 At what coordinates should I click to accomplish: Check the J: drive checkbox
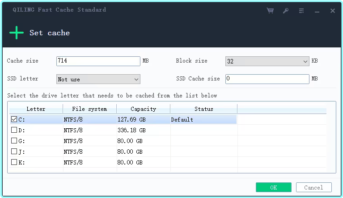pyautogui.click(x=14, y=151)
